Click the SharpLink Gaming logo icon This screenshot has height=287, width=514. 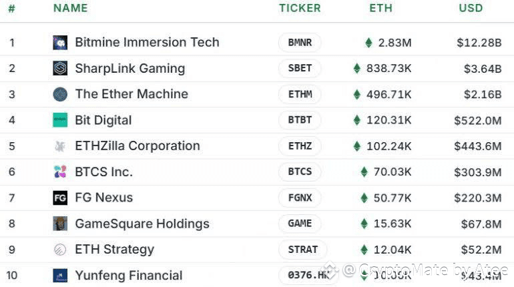[60, 68]
